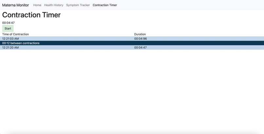Click the Contraction Timer page heading

point(31,15)
